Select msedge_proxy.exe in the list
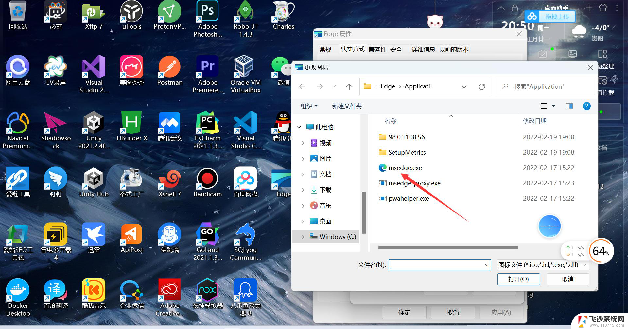628x329 pixels. (x=414, y=183)
